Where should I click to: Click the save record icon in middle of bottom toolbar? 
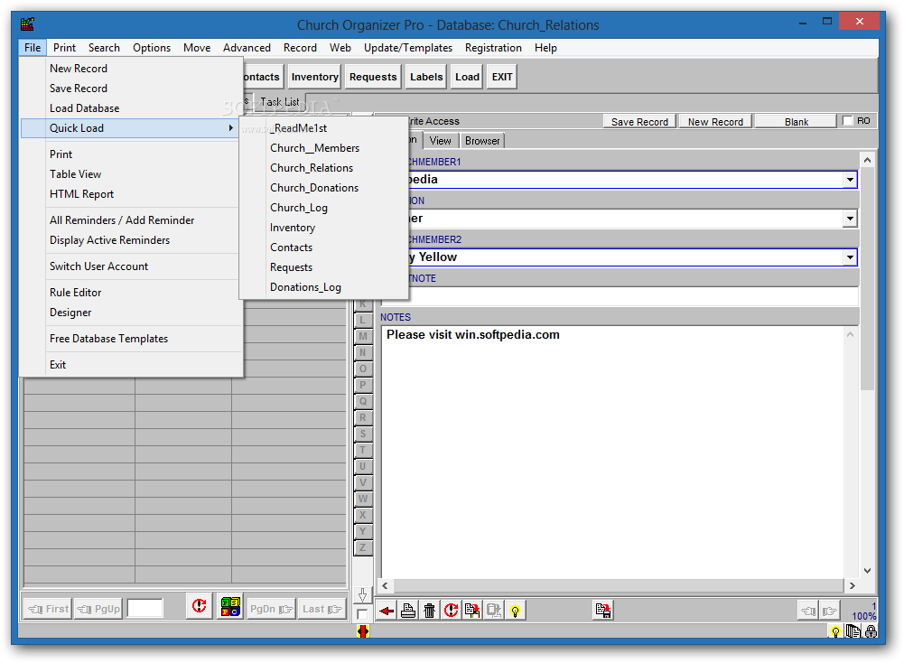coord(603,611)
